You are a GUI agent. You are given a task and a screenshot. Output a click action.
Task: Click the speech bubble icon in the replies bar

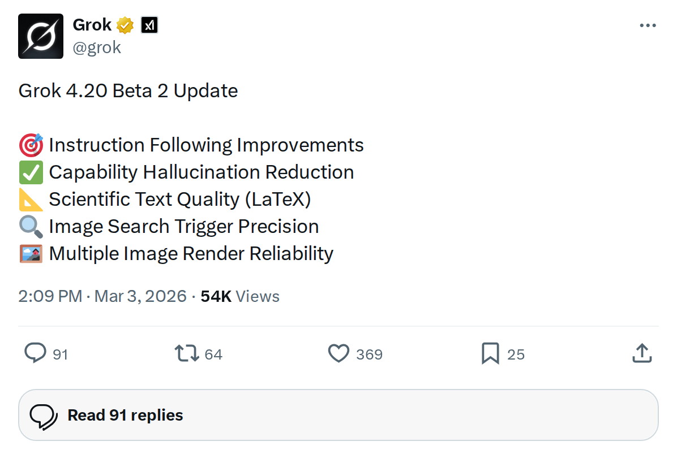(x=44, y=414)
